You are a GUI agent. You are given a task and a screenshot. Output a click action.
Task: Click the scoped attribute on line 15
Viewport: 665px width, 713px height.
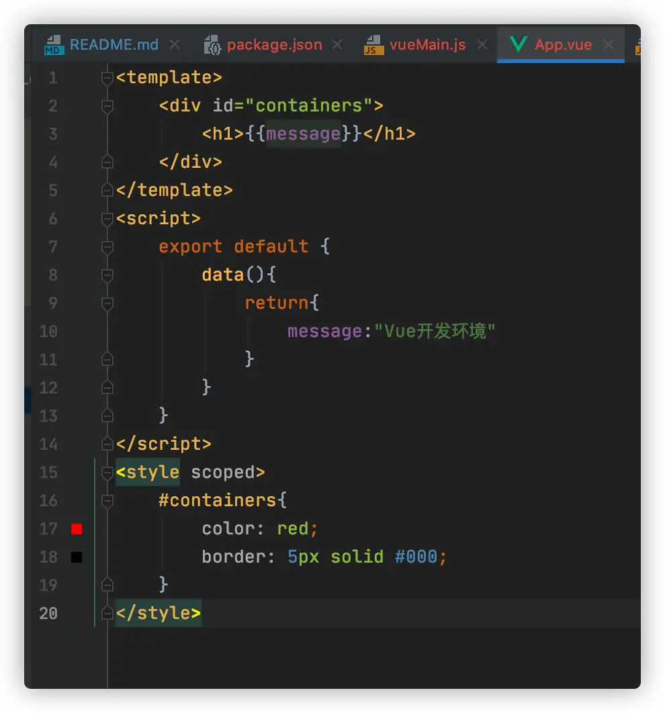[222, 473]
